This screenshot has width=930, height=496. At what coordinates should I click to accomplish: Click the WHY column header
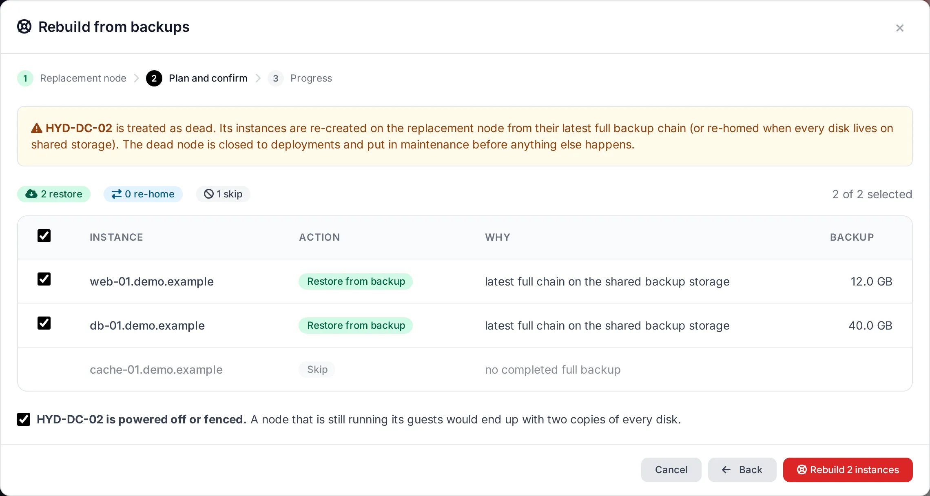498,237
